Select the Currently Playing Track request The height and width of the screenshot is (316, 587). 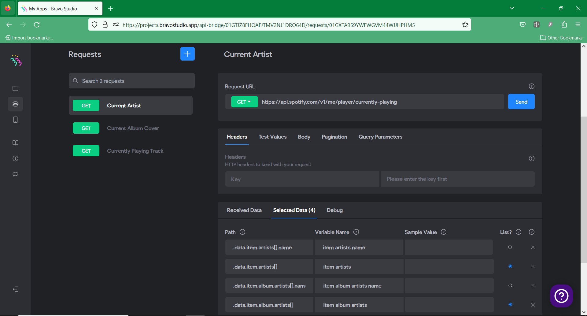(131, 151)
